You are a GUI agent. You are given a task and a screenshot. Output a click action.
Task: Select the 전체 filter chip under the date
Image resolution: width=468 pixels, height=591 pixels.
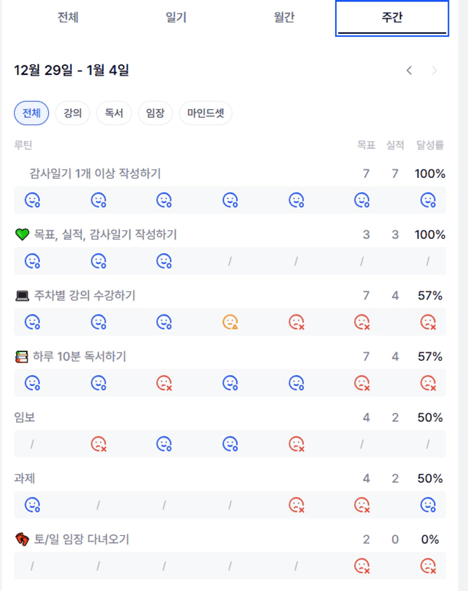[x=32, y=113]
